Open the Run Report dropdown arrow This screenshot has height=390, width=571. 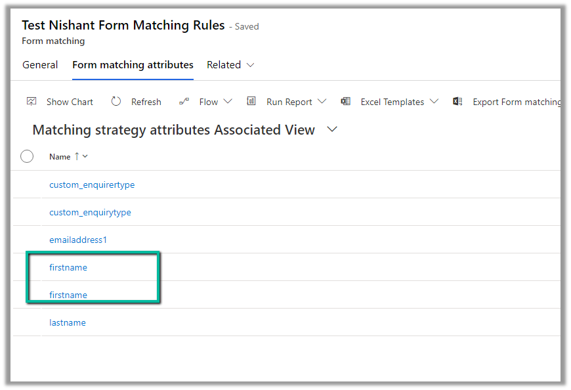point(322,102)
